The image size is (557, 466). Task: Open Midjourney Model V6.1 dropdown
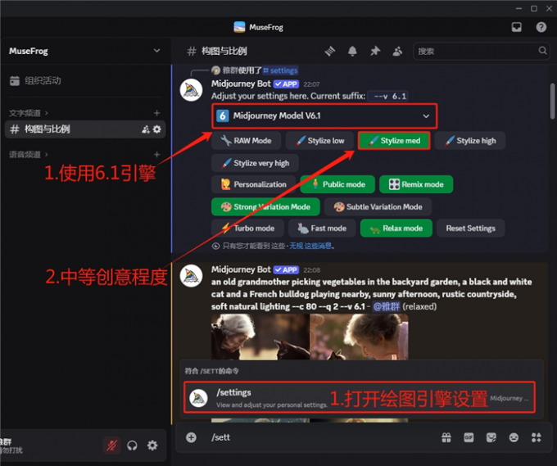(x=324, y=115)
